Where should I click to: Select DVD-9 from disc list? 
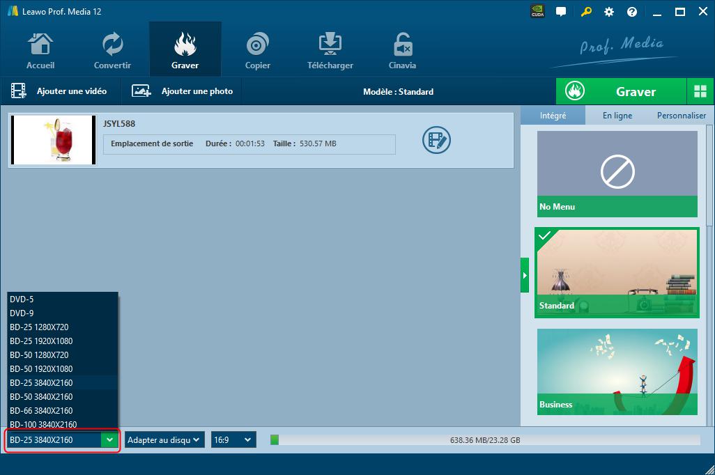63,313
